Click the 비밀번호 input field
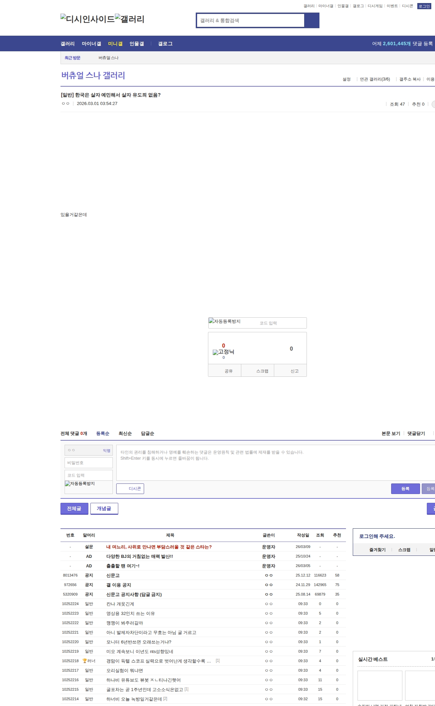 (88, 463)
